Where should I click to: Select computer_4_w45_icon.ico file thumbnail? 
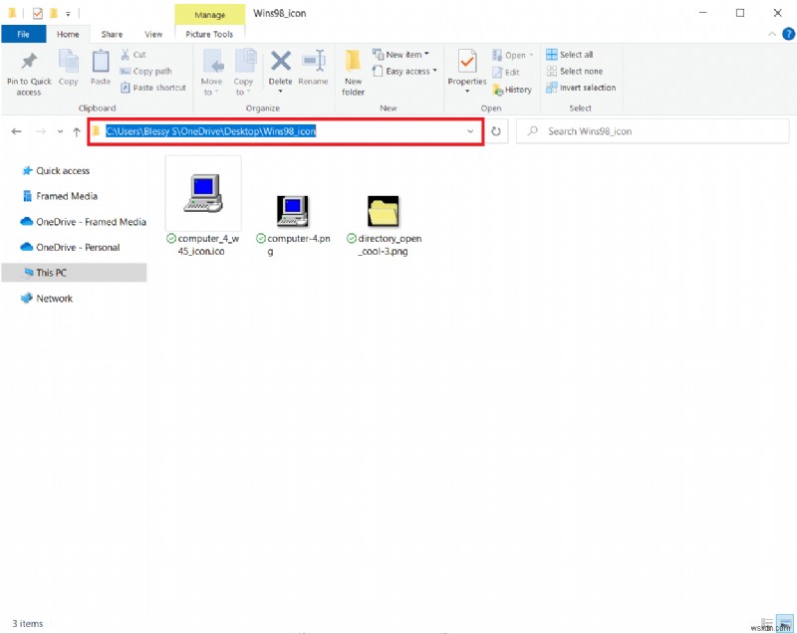coord(203,193)
